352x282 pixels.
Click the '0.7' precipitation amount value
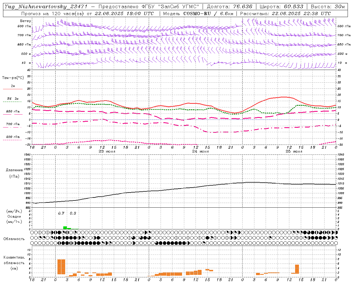[x=61, y=213]
